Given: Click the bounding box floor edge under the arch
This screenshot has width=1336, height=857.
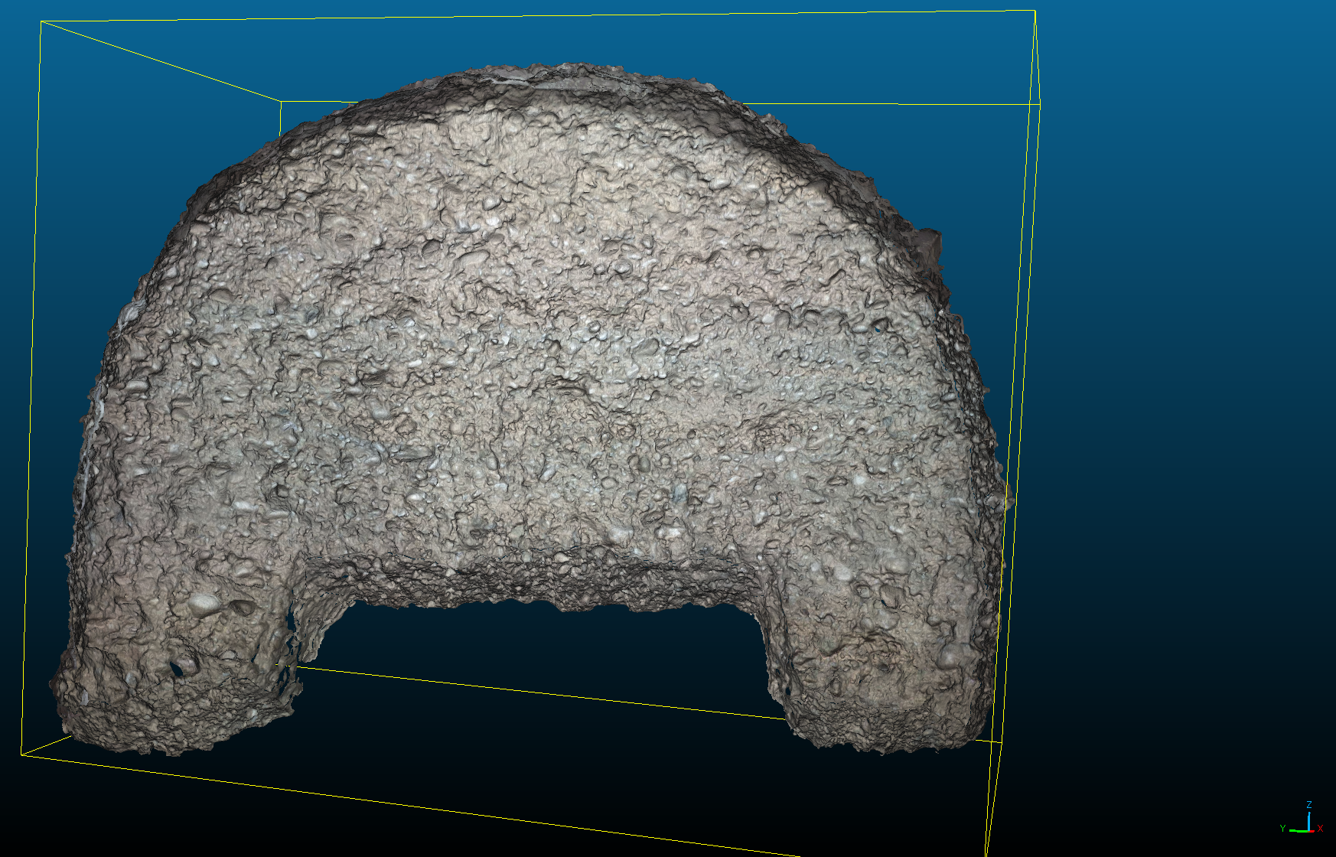Looking at the screenshot, I should coord(536,692).
